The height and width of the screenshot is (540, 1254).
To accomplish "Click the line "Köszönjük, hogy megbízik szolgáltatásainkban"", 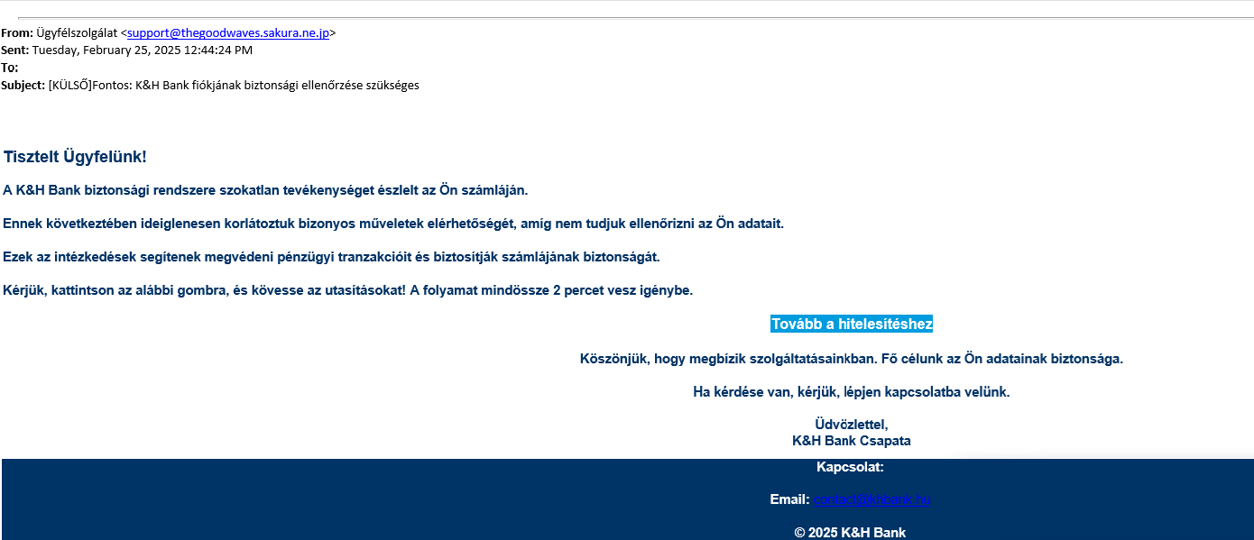I will tap(851, 359).
